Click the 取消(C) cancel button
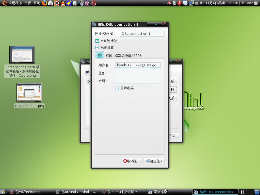This screenshot has width=260, height=195. 131,161
